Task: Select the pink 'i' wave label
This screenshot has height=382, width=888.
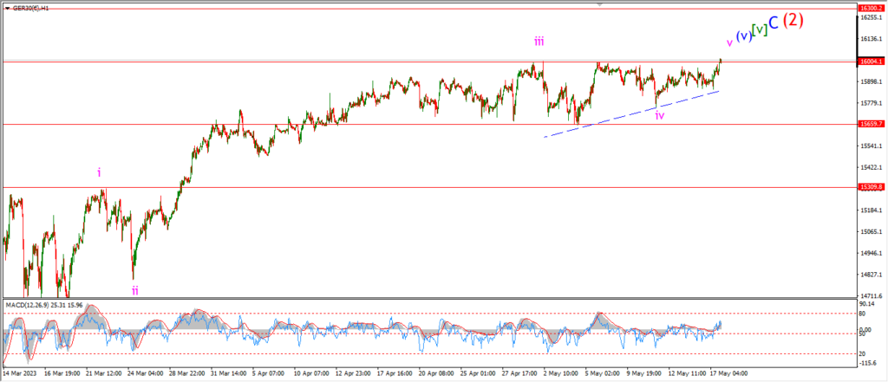Action: (99, 172)
